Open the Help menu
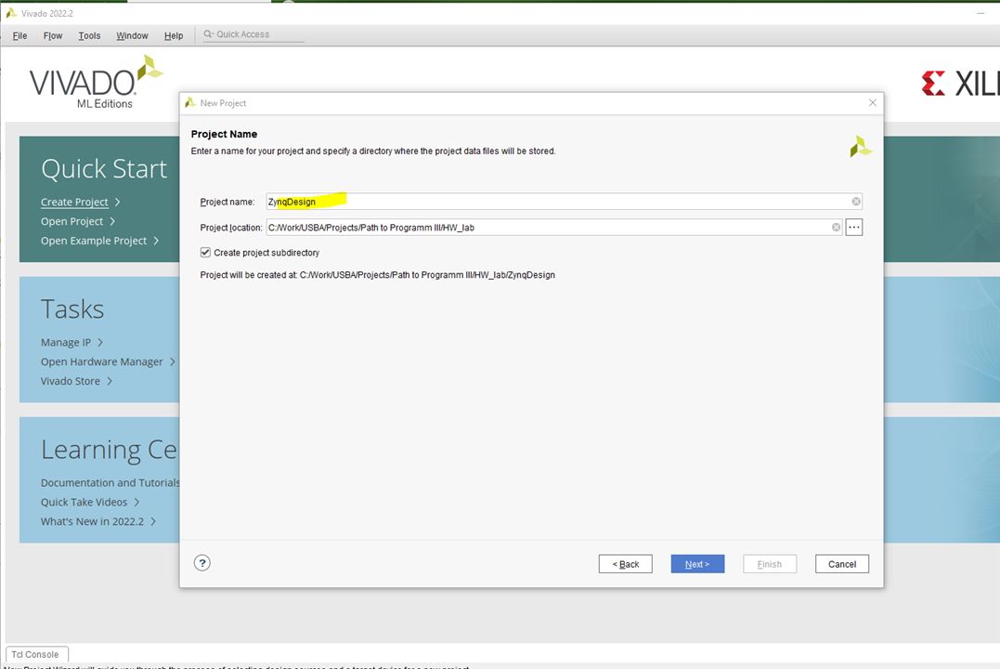The width and height of the screenshot is (1000, 669). (x=174, y=35)
